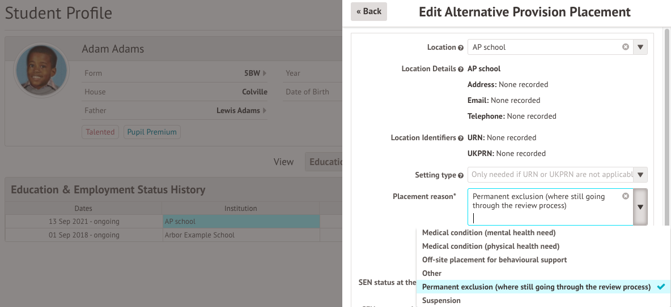The image size is (671, 307).
Task: Collapse the Placement reason dropdown arrow
Action: tap(640, 207)
